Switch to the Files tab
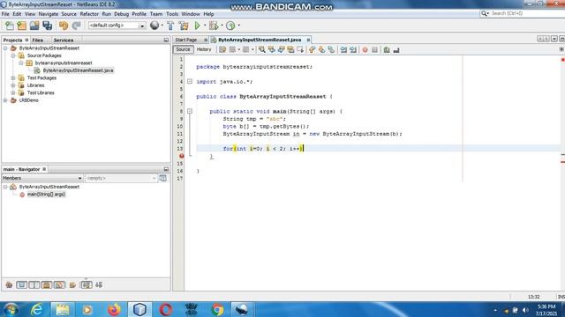 pyautogui.click(x=37, y=41)
